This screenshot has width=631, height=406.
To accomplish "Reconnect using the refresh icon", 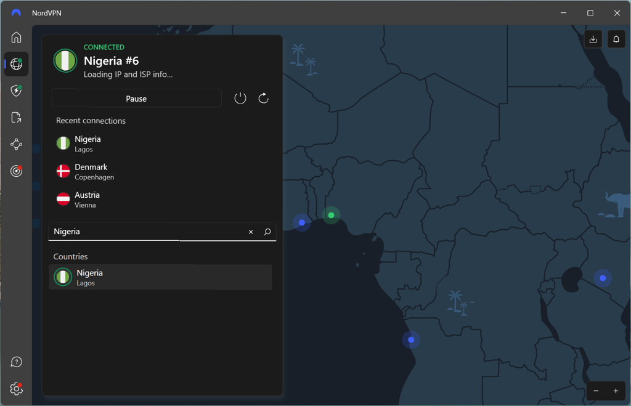I will pos(263,98).
